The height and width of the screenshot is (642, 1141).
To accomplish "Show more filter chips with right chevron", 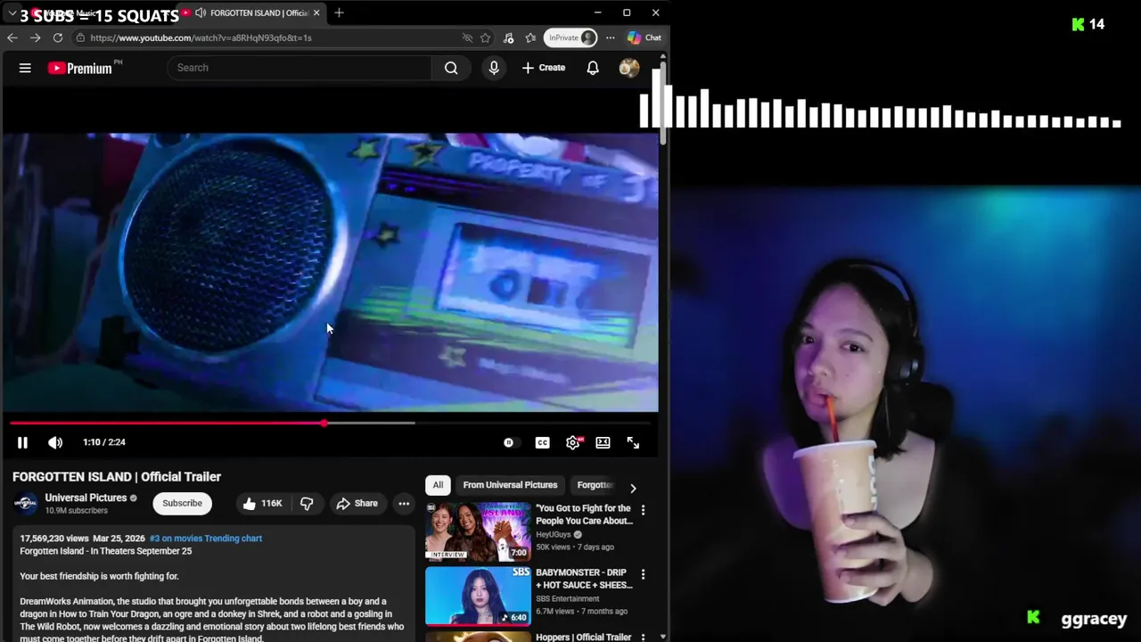I will tap(633, 489).
